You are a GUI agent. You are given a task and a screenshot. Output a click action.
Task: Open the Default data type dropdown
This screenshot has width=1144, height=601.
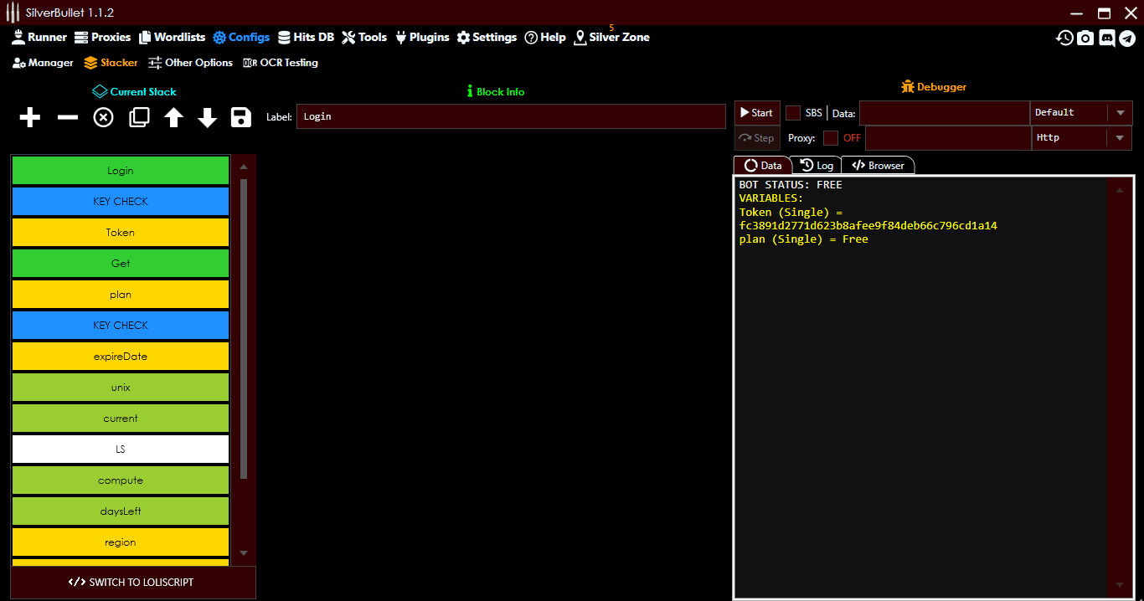click(x=1080, y=112)
